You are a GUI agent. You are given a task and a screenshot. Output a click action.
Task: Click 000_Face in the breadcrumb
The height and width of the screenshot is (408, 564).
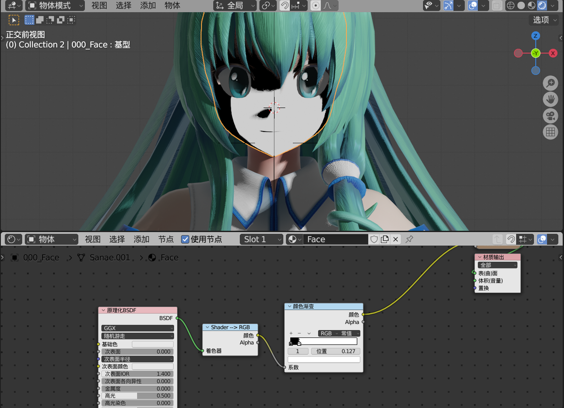pos(41,257)
